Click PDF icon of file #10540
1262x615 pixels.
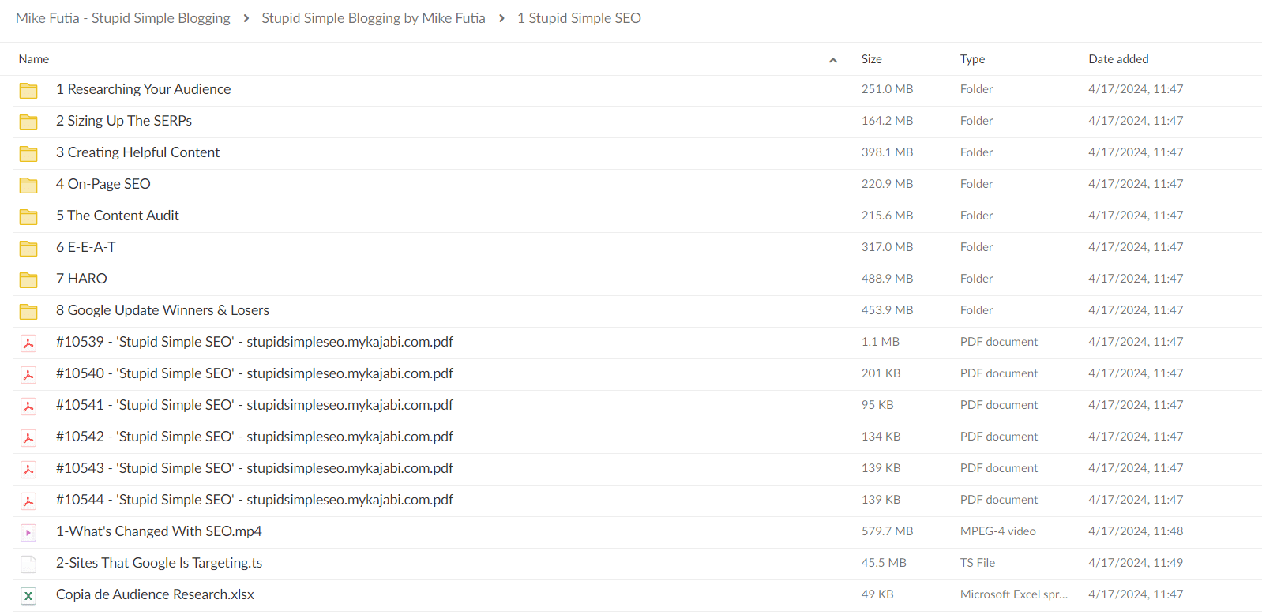(x=28, y=375)
